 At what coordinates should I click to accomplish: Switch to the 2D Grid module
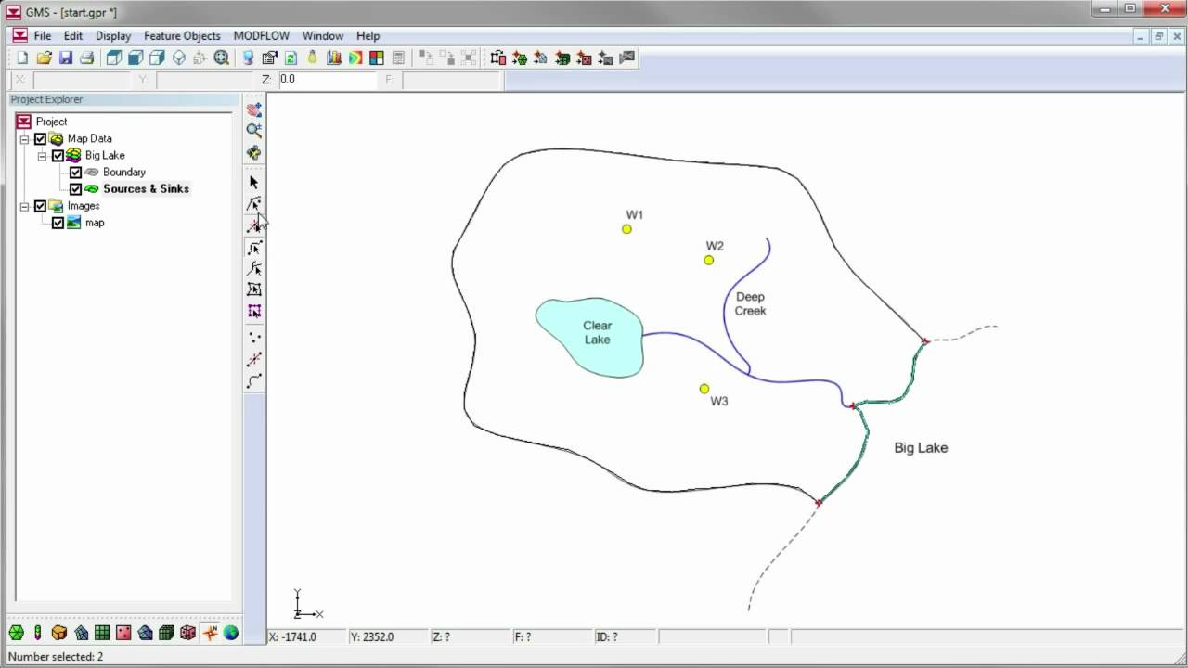point(102,633)
